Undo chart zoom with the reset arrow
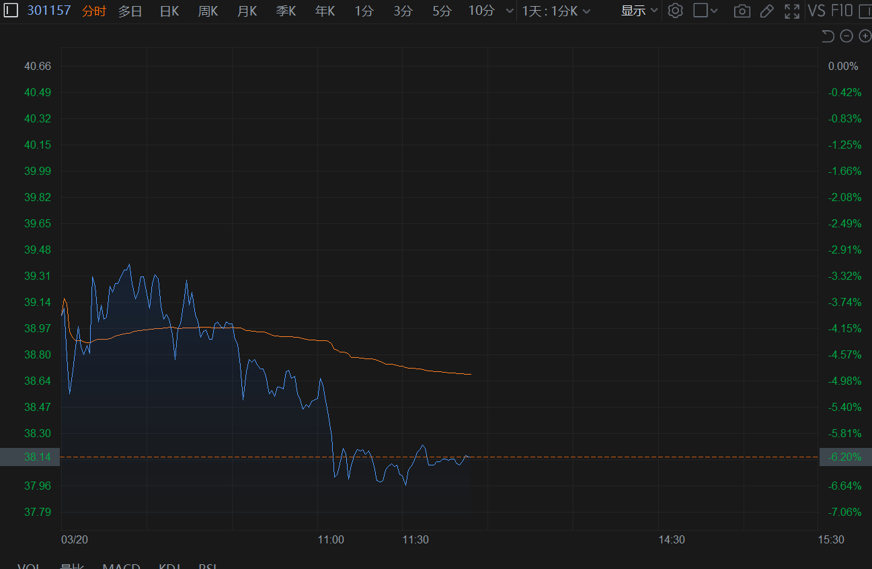This screenshot has height=569, width=872. tap(828, 36)
